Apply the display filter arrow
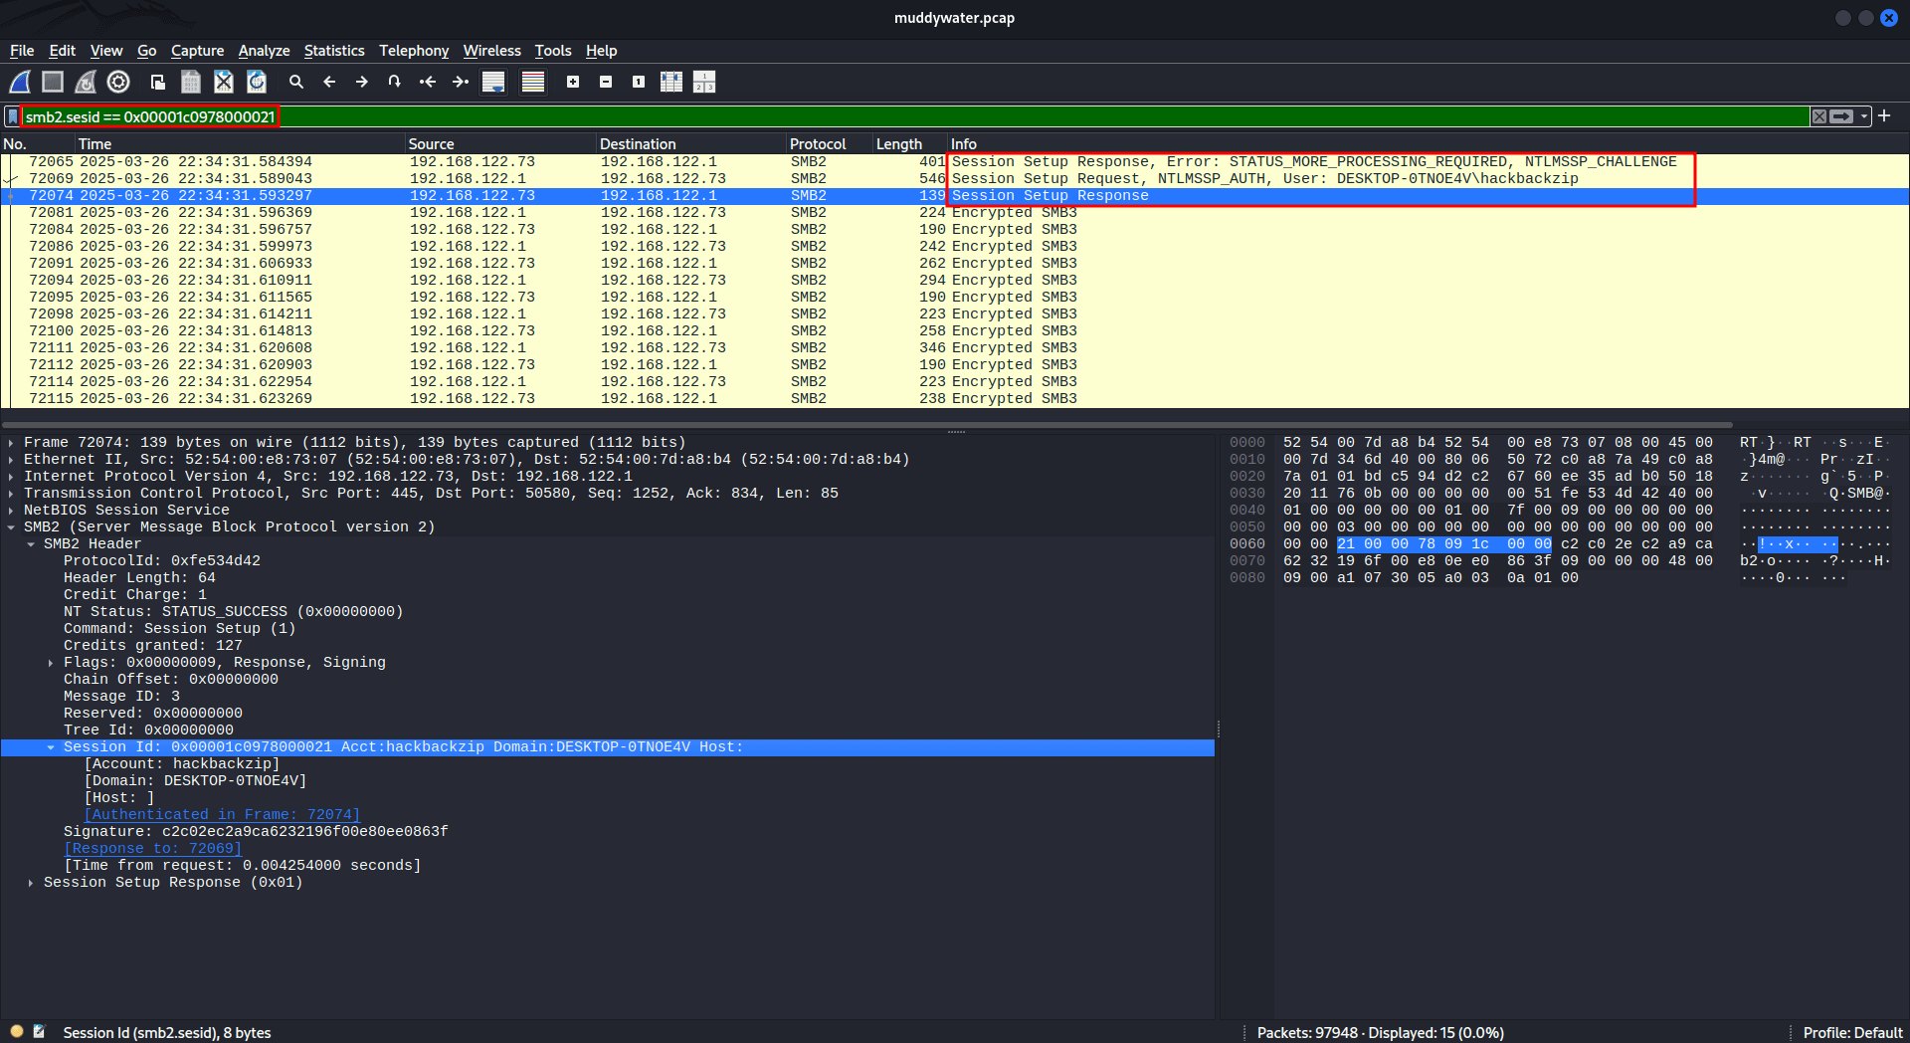Viewport: 1910px width, 1043px height. coord(1841,116)
